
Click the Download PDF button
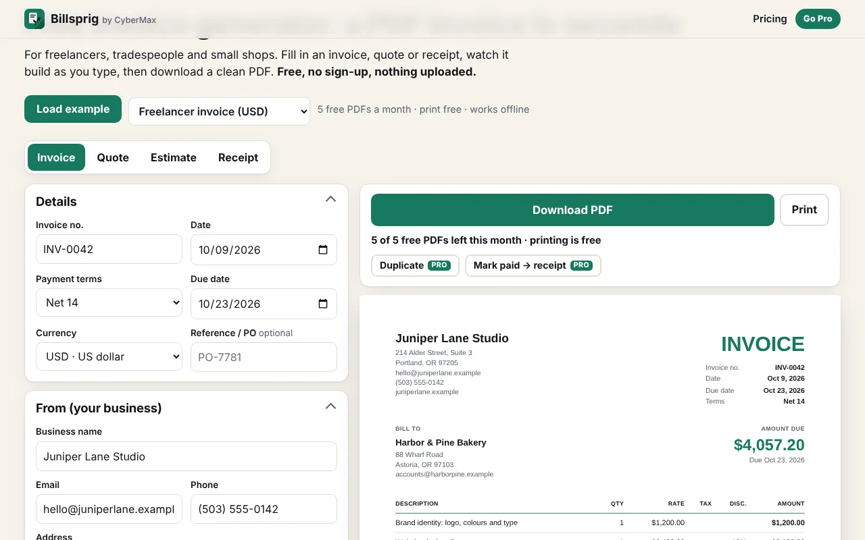572,210
